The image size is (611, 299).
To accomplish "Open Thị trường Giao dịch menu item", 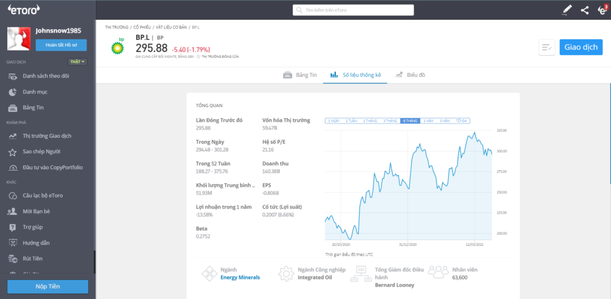I will tap(48, 136).
